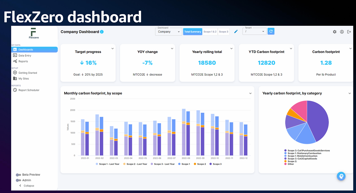This screenshot has width=356, height=193.
Task: Expand the Carbon footprint per lb card menu
Action: pos(350,49)
